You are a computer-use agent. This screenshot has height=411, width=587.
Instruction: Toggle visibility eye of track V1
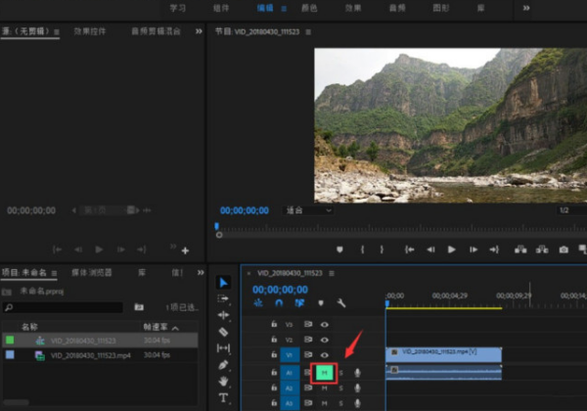pyautogui.click(x=324, y=354)
